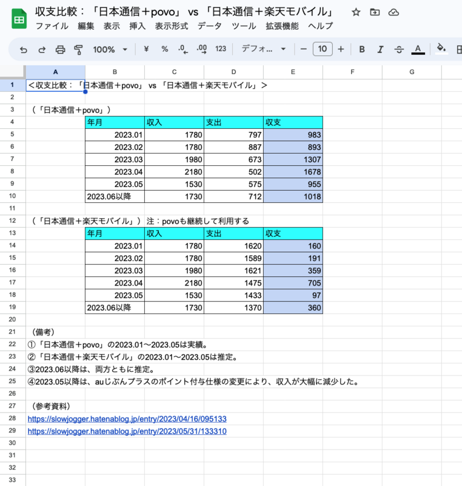Open more number formats 123
This screenshot has height=486, width=462.
pos(221,49)
